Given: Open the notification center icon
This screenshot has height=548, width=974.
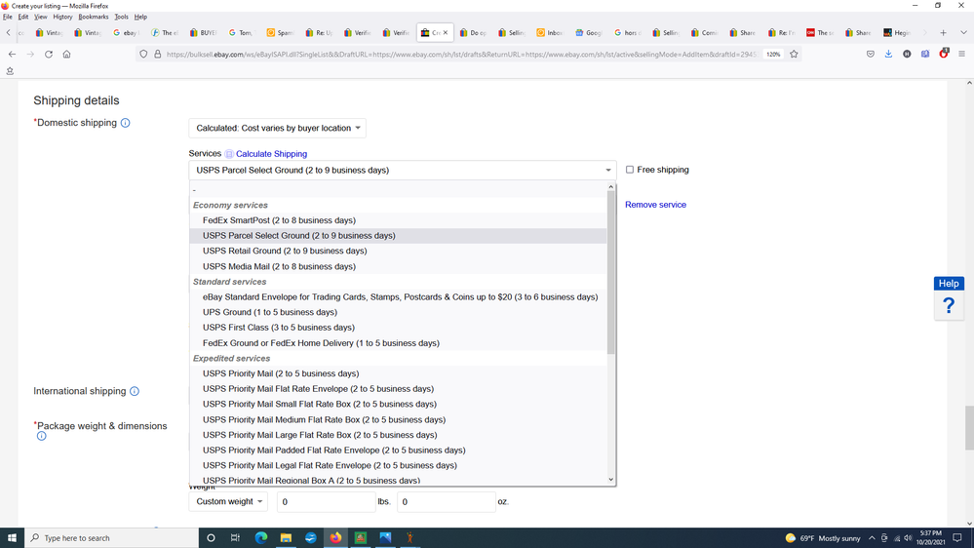Looking at the screenshot, I should click(957, 537).
